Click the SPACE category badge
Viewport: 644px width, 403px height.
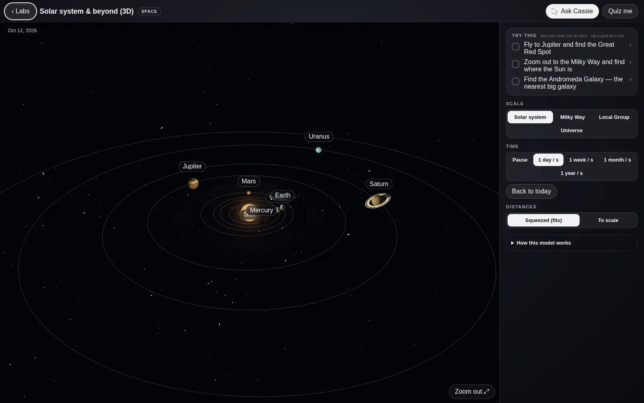point(149,11)
